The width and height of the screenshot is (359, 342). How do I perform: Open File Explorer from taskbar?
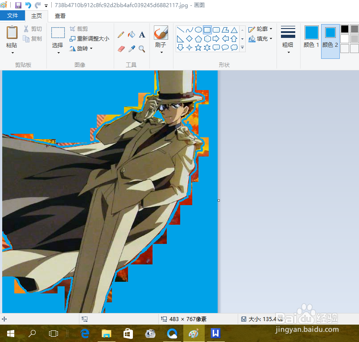(107, 333)
